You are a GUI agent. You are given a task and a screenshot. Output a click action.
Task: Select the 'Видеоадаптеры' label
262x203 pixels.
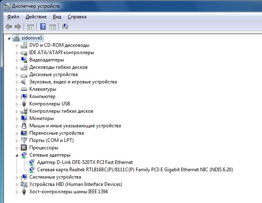[46, 60]
